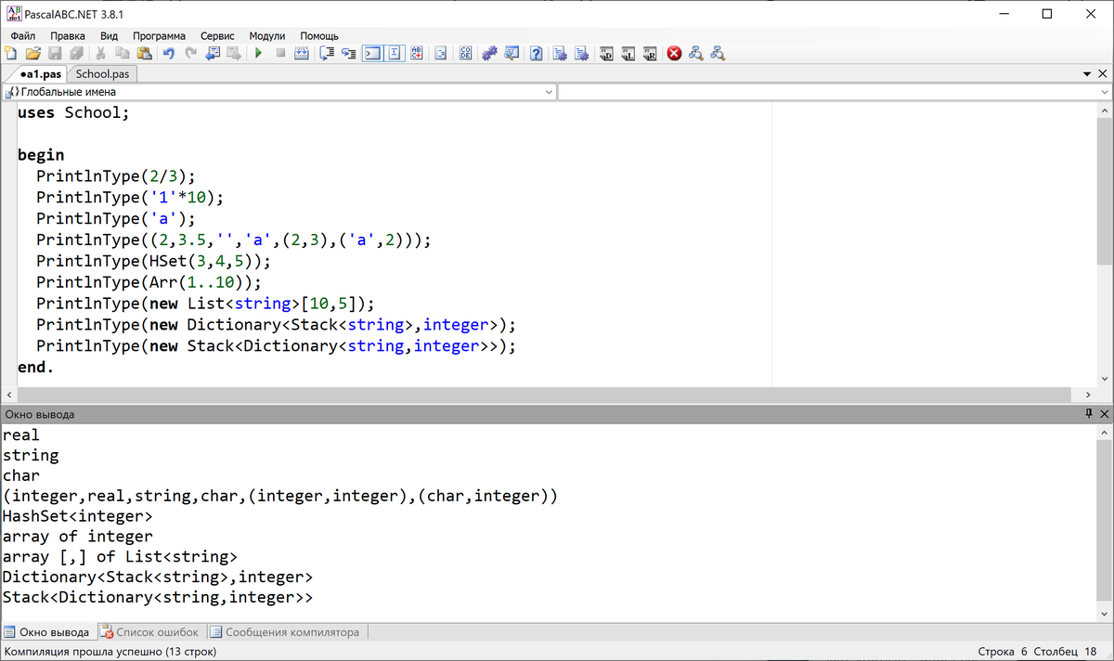Switch to the School.pas tab
This screenshot has height=661, width=1114.
102,74
